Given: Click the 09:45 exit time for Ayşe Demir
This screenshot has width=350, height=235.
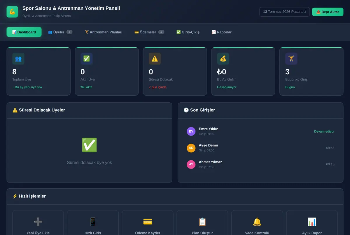Looking at the screenshot, I should [330, 148].
